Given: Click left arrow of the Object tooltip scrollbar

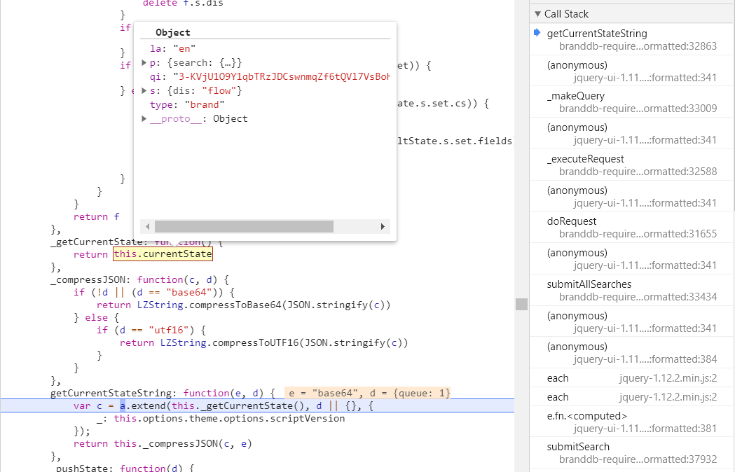Looking at the screenshot, I should coord(146,227).
